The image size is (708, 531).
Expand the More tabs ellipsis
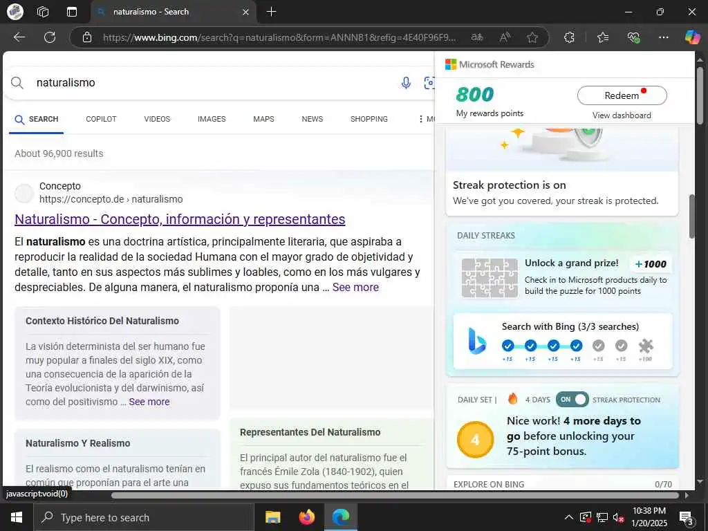tap(425, 119)
